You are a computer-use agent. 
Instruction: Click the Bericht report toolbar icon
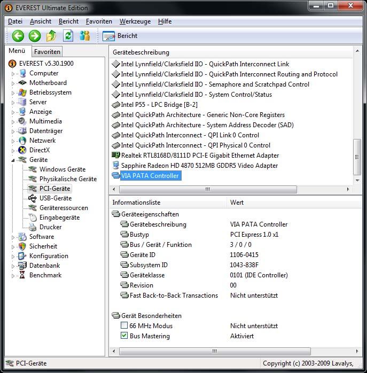pos(108,36)
